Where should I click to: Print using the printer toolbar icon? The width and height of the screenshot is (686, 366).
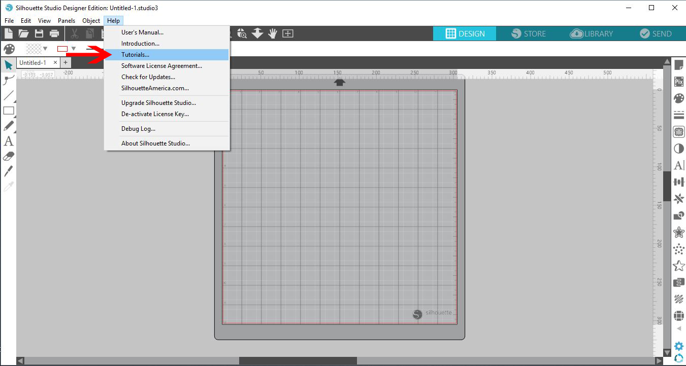point(54,34)
